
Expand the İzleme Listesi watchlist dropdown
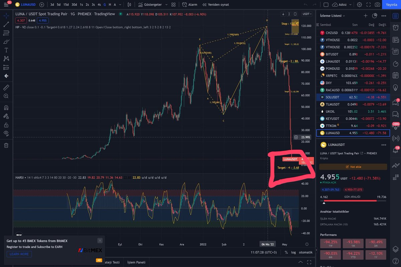click(332, 16)
